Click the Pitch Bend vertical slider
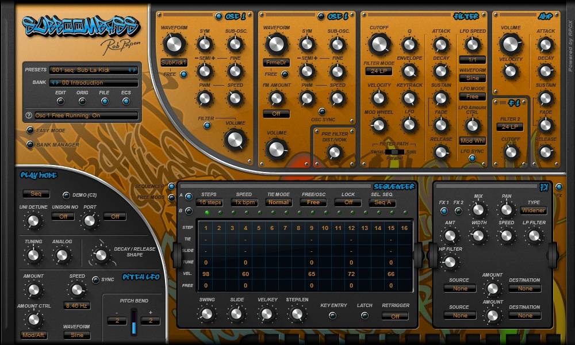This screenshot has width=575, height=345. point(134,321)
